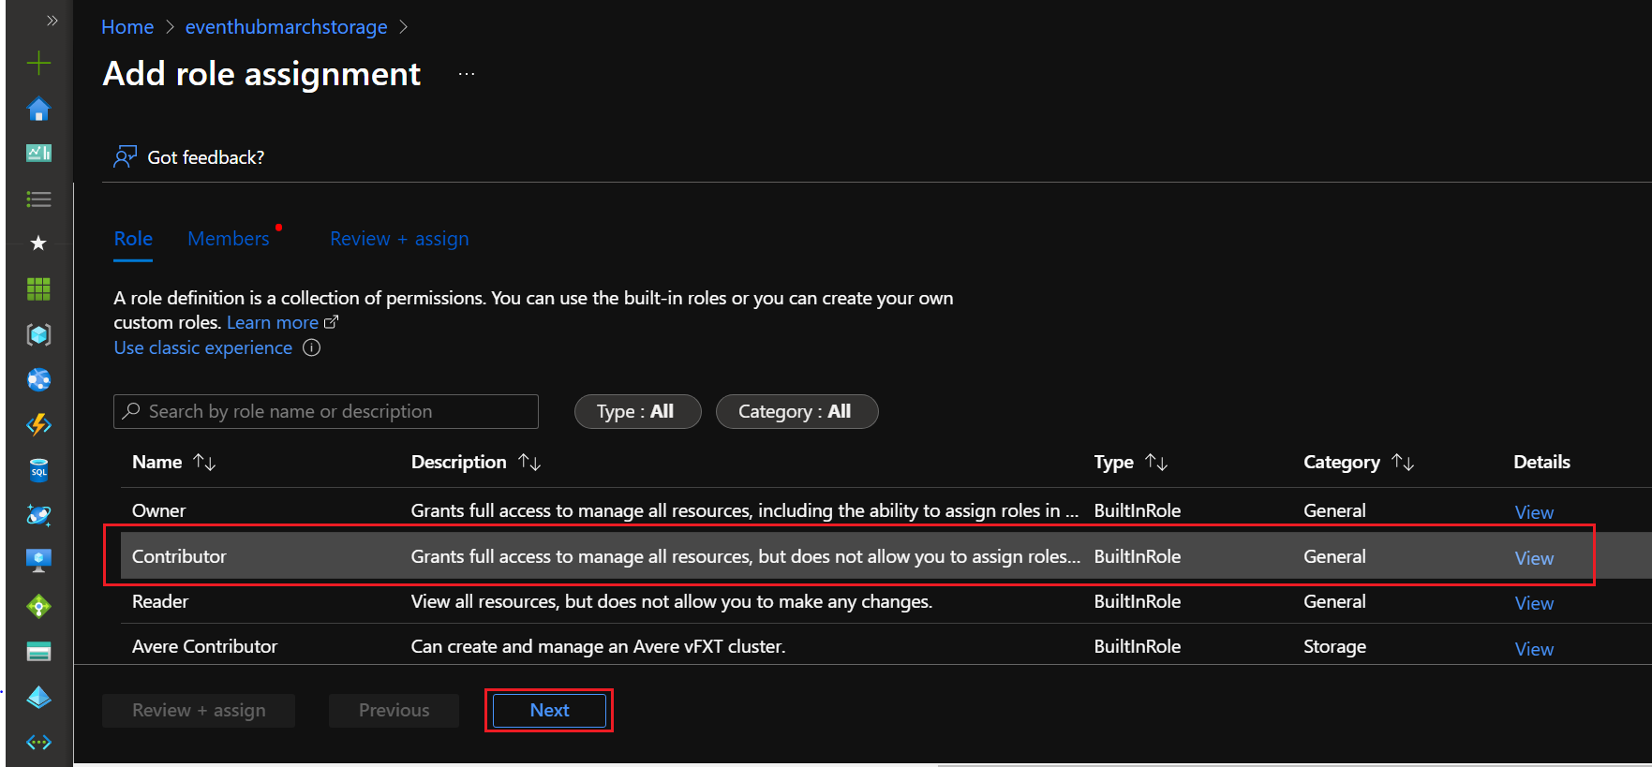This screenshot has width=1652, height=767.
Task: Open the Learn more link
Action: point(273,323)
